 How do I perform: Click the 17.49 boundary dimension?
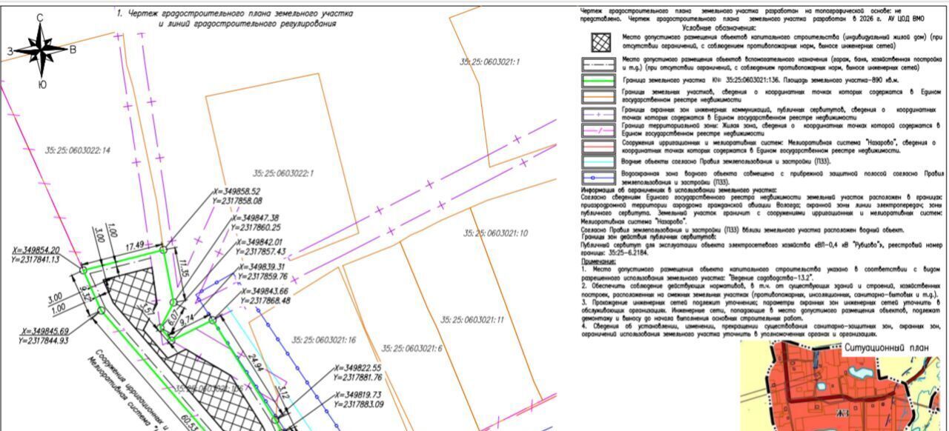[136, 244]
